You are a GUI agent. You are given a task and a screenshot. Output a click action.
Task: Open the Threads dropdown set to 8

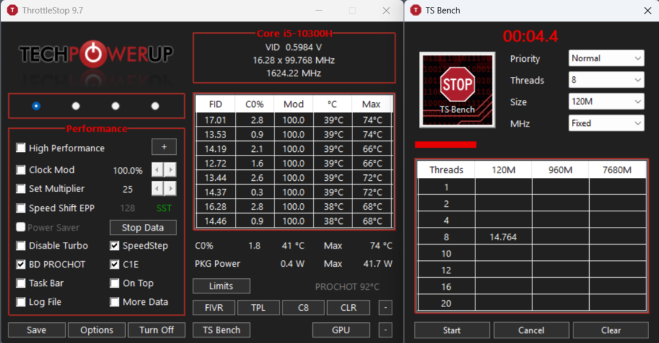[x=606, y=80]
